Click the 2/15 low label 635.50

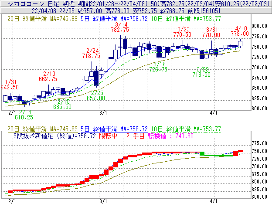[x=62, y=107]
